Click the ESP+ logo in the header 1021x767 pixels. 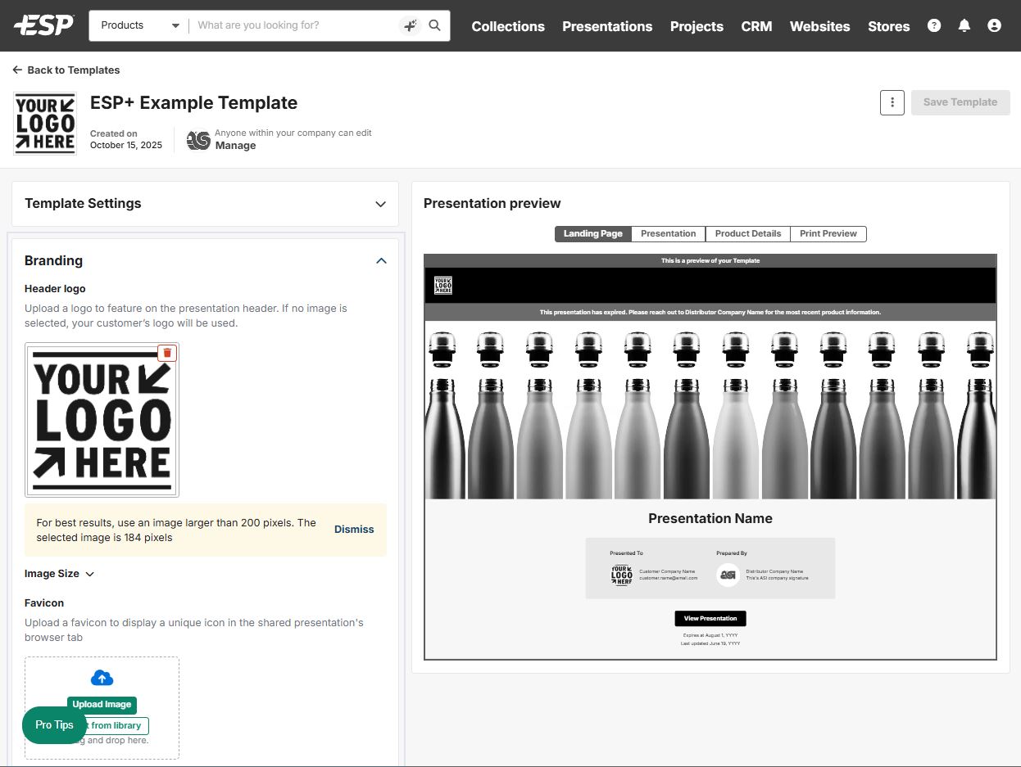click(43, 25)
